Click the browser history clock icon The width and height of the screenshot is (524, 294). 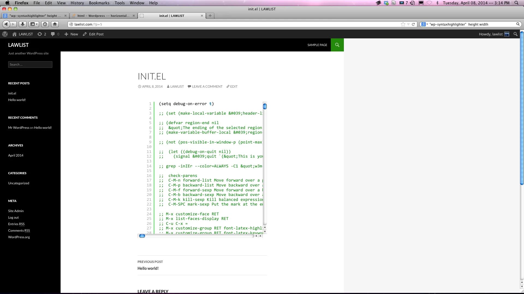(45, 24)
